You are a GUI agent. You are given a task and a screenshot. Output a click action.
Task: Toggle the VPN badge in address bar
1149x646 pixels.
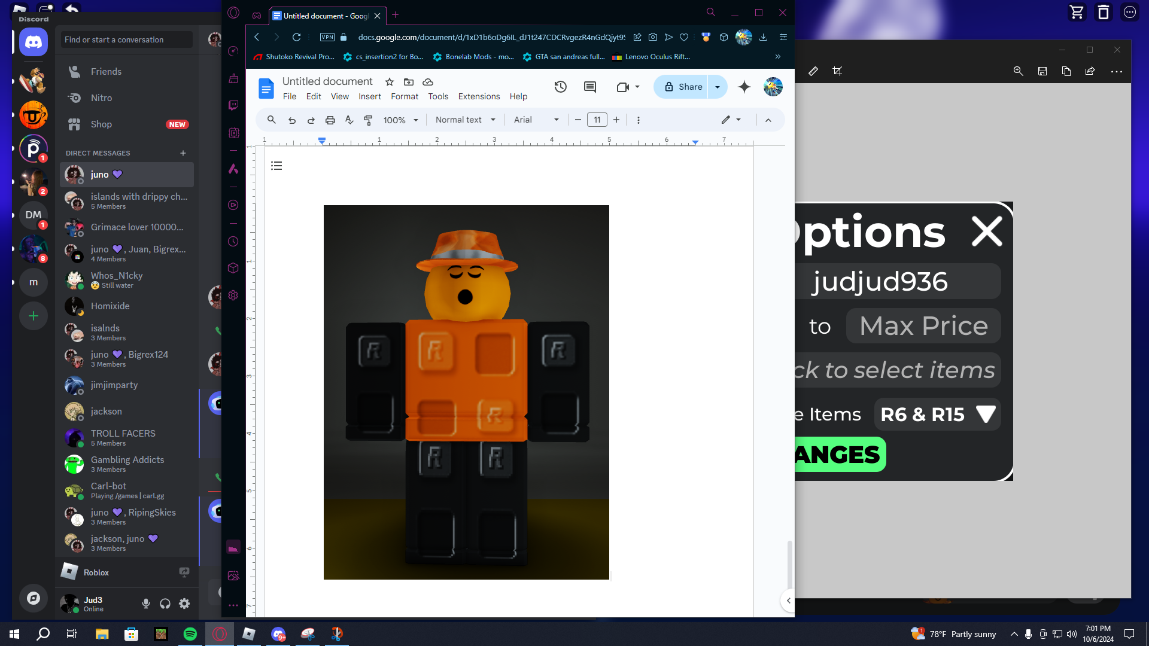coord(327,37)
